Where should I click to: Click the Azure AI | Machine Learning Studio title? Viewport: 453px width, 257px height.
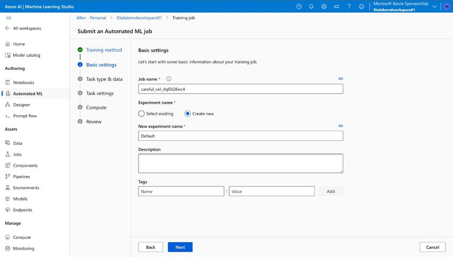click(39, 6)
